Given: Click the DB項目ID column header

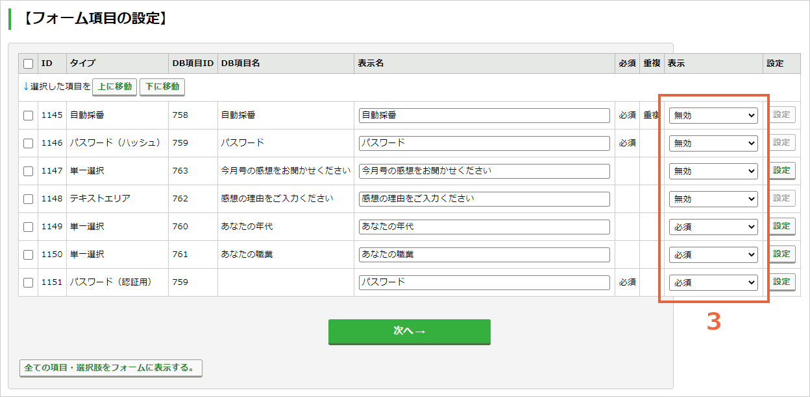Looking at the screenshot, I should (x=193, y=63).
